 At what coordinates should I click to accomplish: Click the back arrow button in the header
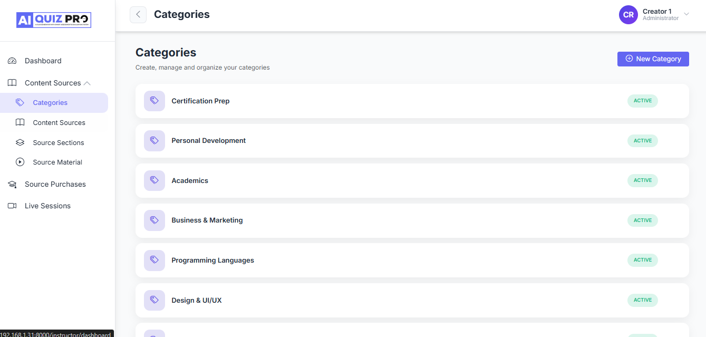tap(138, 15)
